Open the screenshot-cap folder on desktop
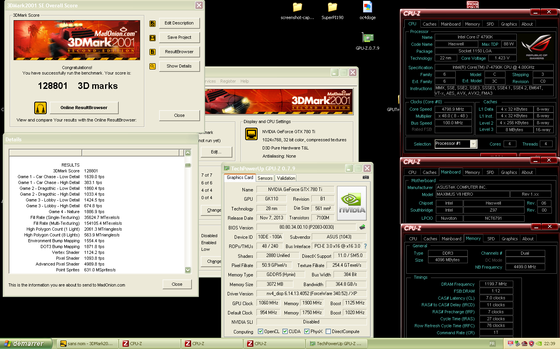Screen dimensions: 560x349 [x=297, y=10]
